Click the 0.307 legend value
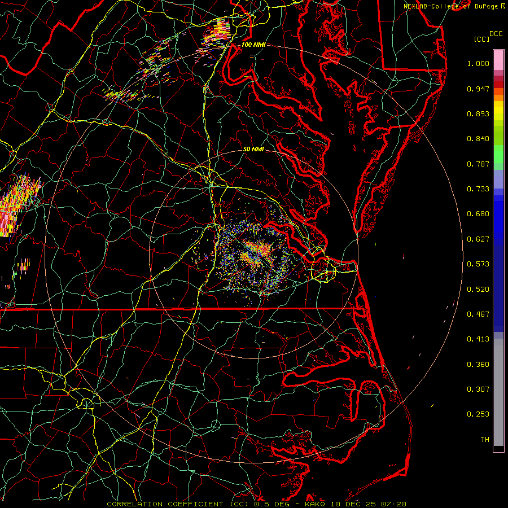Image resolution: width=508 pixels, height=508 pixels. point(478,389)
